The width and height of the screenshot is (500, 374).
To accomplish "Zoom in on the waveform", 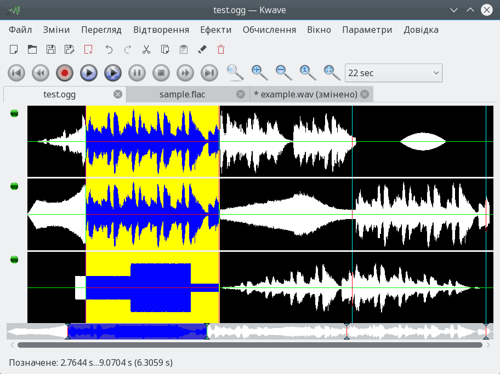I will 259,73.
